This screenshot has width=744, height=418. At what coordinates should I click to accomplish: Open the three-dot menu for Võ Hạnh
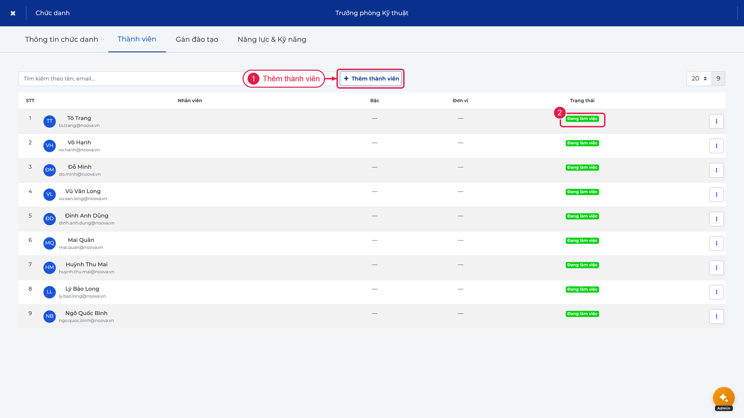(716, 146)
